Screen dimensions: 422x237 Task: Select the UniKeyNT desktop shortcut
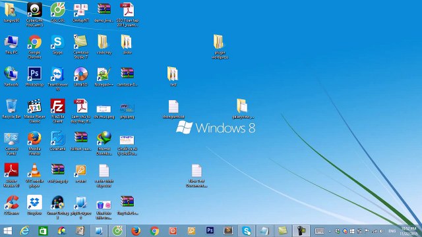pos(80,13)
